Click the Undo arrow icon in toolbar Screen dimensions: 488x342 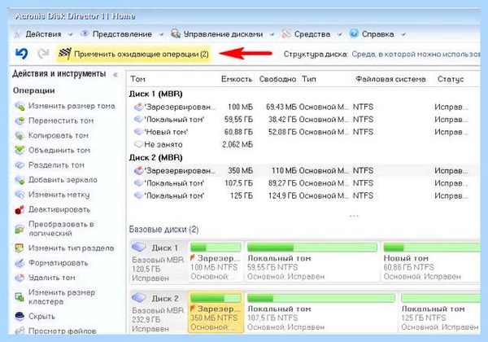coord(21,54)
